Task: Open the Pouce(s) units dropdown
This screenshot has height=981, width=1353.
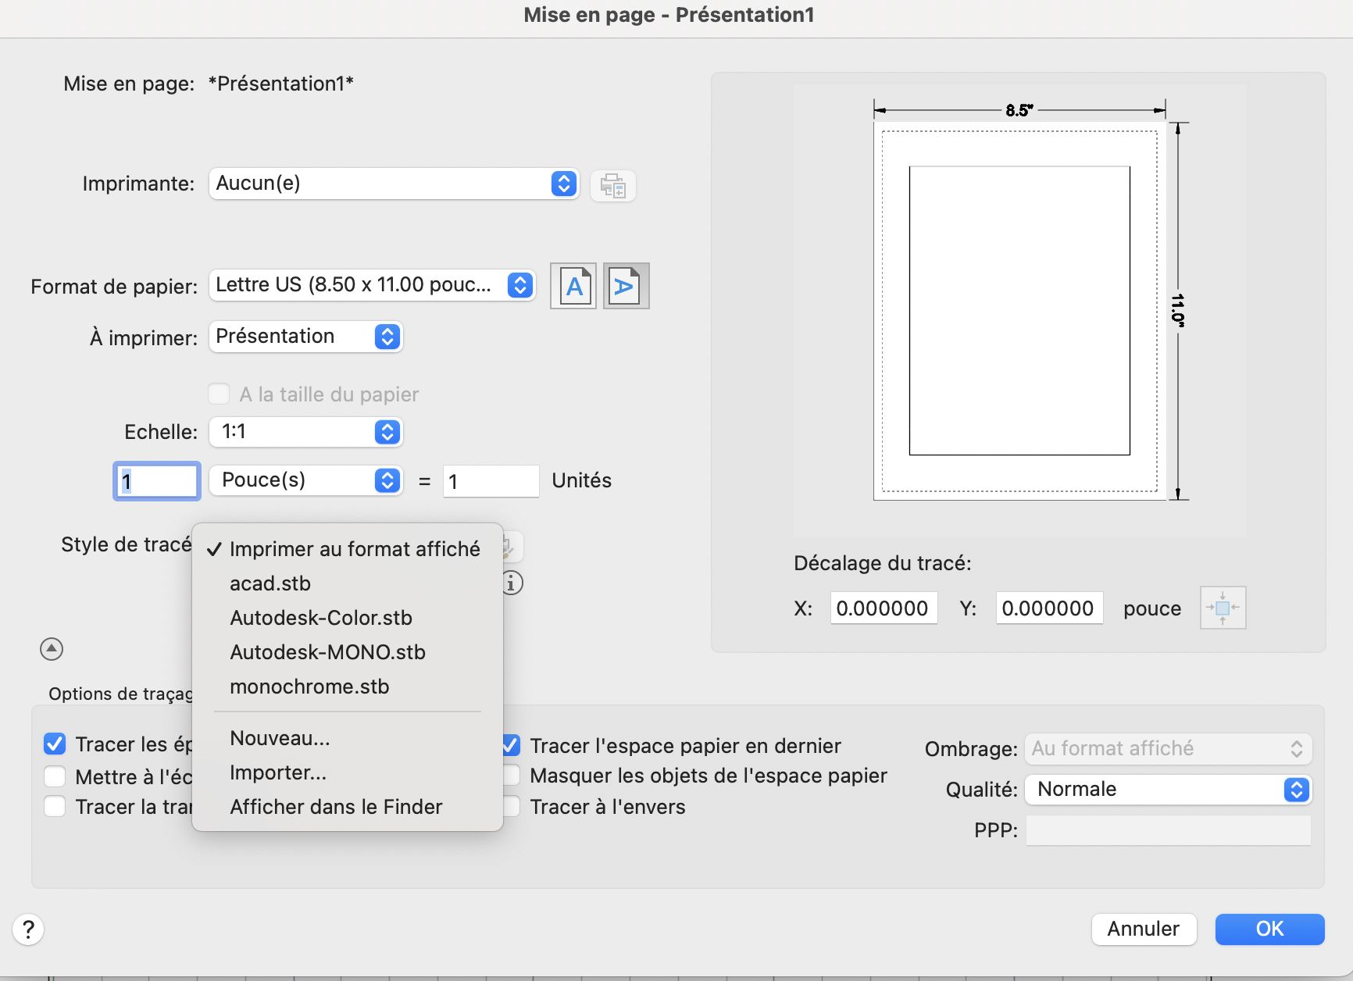Action: tap(305, 480)
